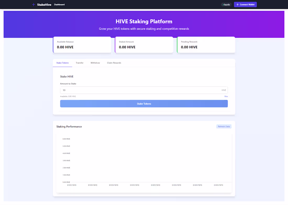Click the Sepolia network badge
This screenshot has width=288, height=205.
coord(226,4)
